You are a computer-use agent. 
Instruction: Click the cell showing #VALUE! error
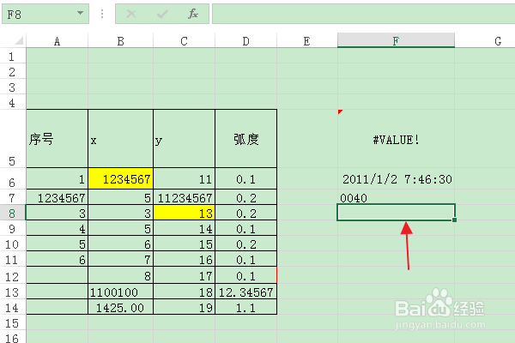(396, 139)
